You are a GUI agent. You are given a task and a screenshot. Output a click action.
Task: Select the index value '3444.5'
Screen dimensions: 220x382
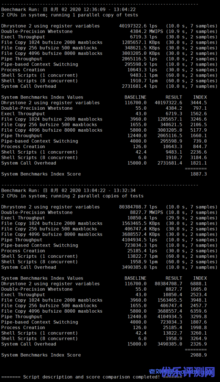click(x=199, y=103)
